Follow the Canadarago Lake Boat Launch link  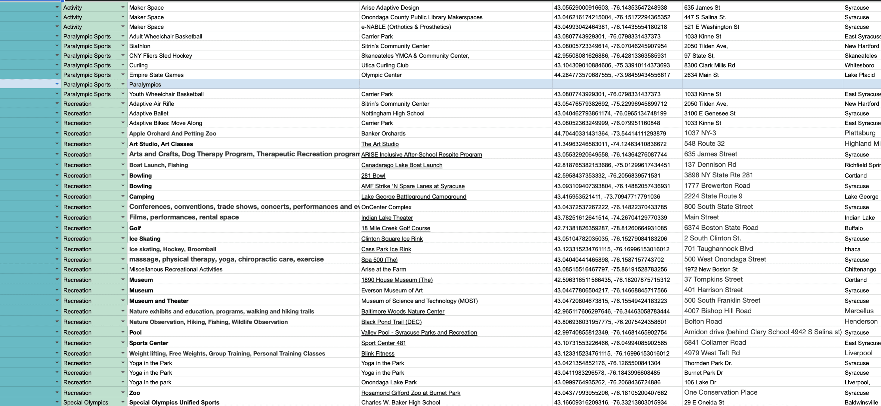click(x=401, y=165)
